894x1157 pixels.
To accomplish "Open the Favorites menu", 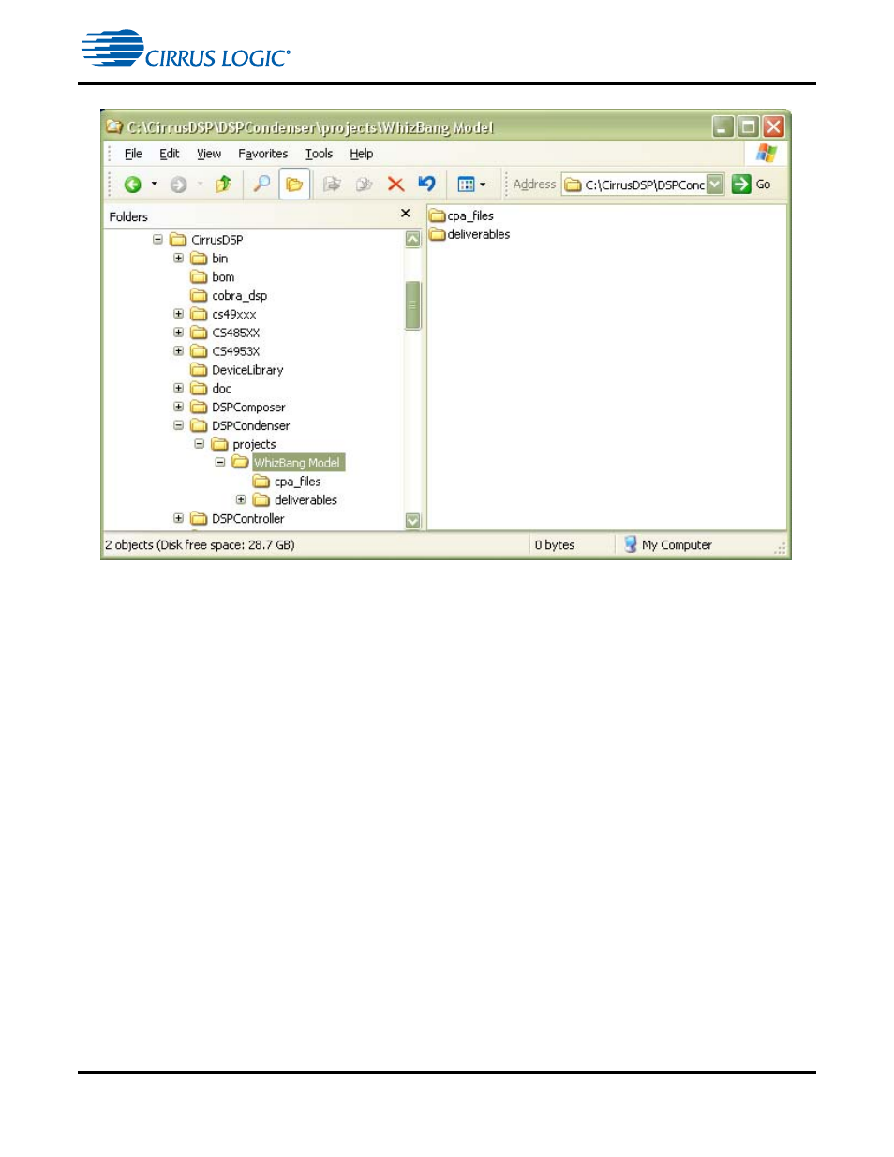I will coord(262,154).
